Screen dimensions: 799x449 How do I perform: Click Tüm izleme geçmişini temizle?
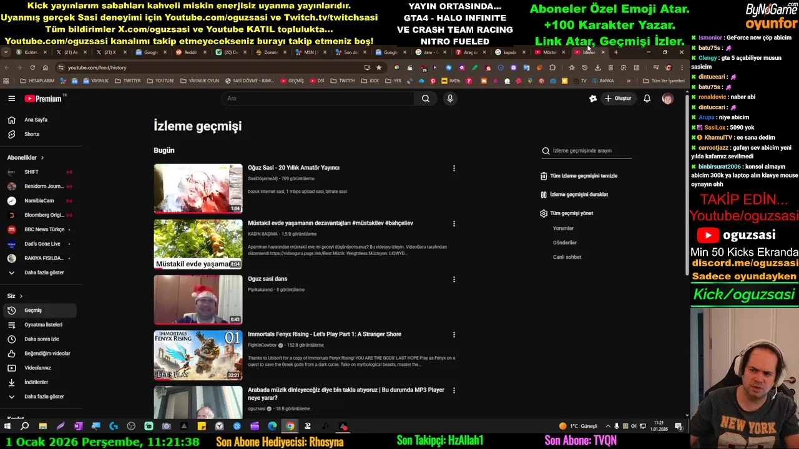[x=579, y=176]
